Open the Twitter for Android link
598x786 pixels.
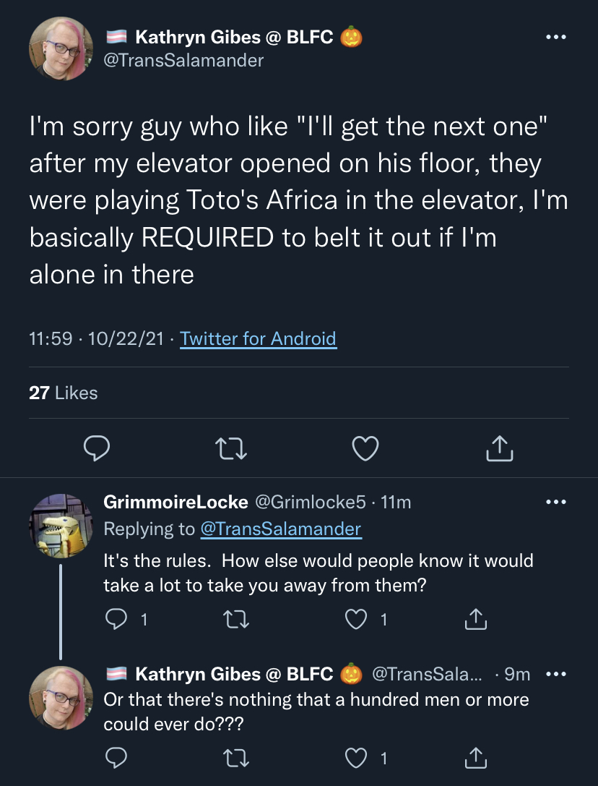coord(258,339)
